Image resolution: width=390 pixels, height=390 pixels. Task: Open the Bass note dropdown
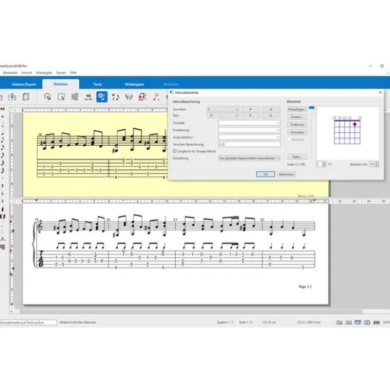223,115
